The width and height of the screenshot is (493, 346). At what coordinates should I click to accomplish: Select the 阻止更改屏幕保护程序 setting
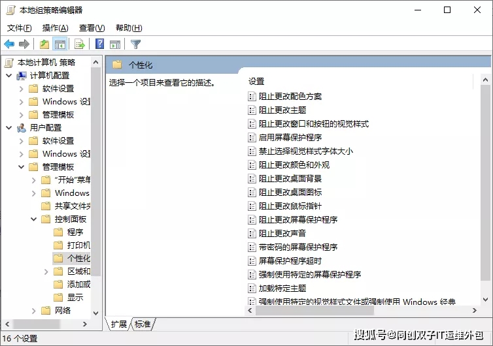click(x=292, y=220)
